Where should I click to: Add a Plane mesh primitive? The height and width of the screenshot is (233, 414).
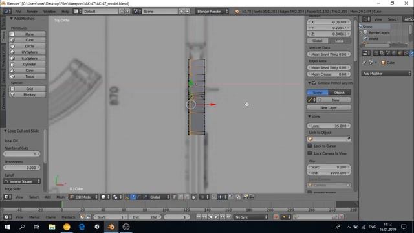click(27, 34)
